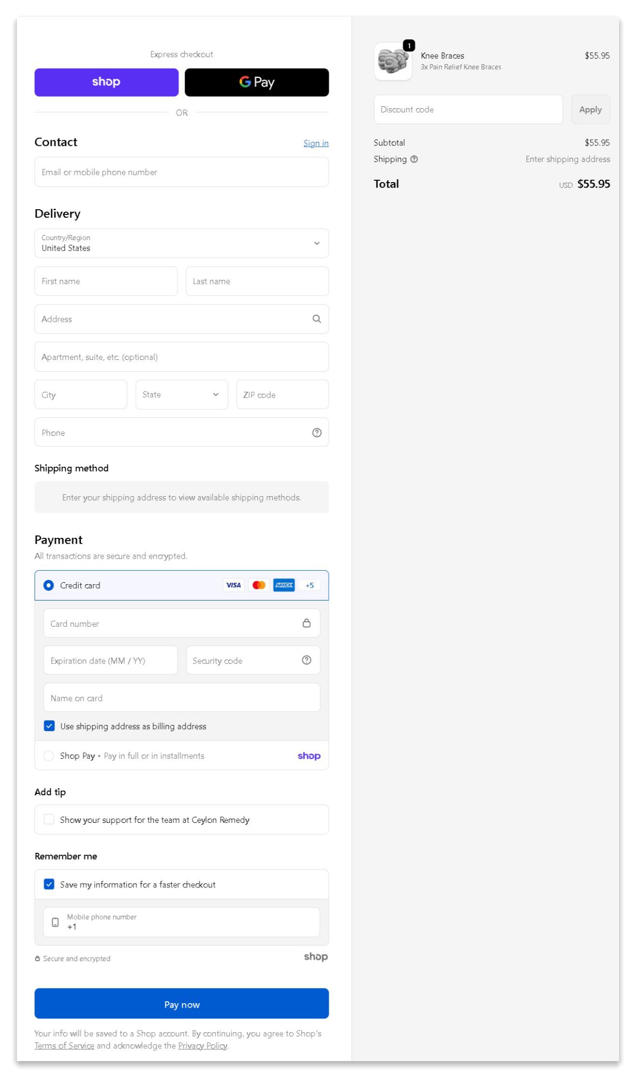The height and width of the screenshot is (1078, 636).
Task: Click the Pay now button
Action: (x=182, y=1004)
